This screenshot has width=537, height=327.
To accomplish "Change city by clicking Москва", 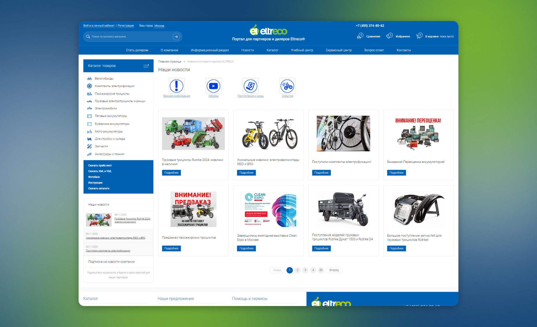I will tap(159, 26).
